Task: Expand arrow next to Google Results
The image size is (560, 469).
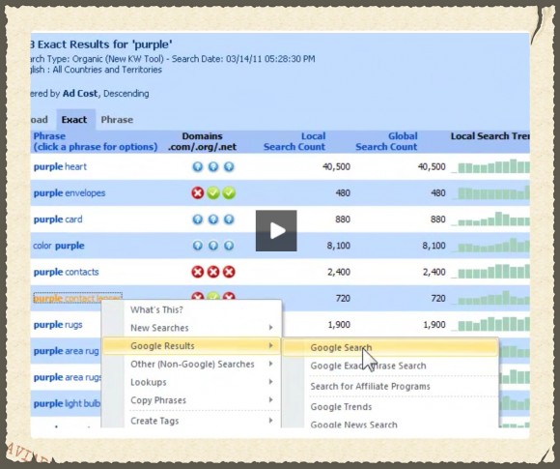Action: point(270,345)
